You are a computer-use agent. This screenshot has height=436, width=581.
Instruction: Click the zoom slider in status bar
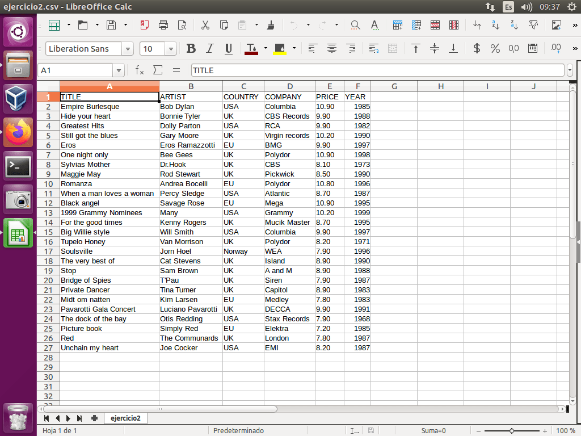(x=512, y=431)
